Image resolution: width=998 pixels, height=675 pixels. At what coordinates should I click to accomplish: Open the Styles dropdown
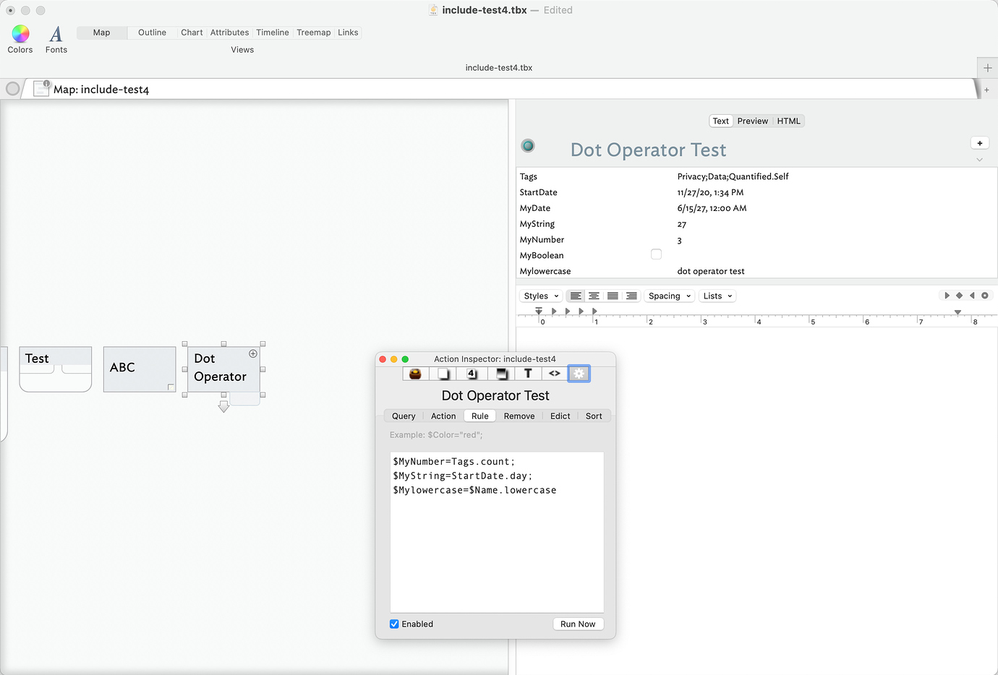539,296
